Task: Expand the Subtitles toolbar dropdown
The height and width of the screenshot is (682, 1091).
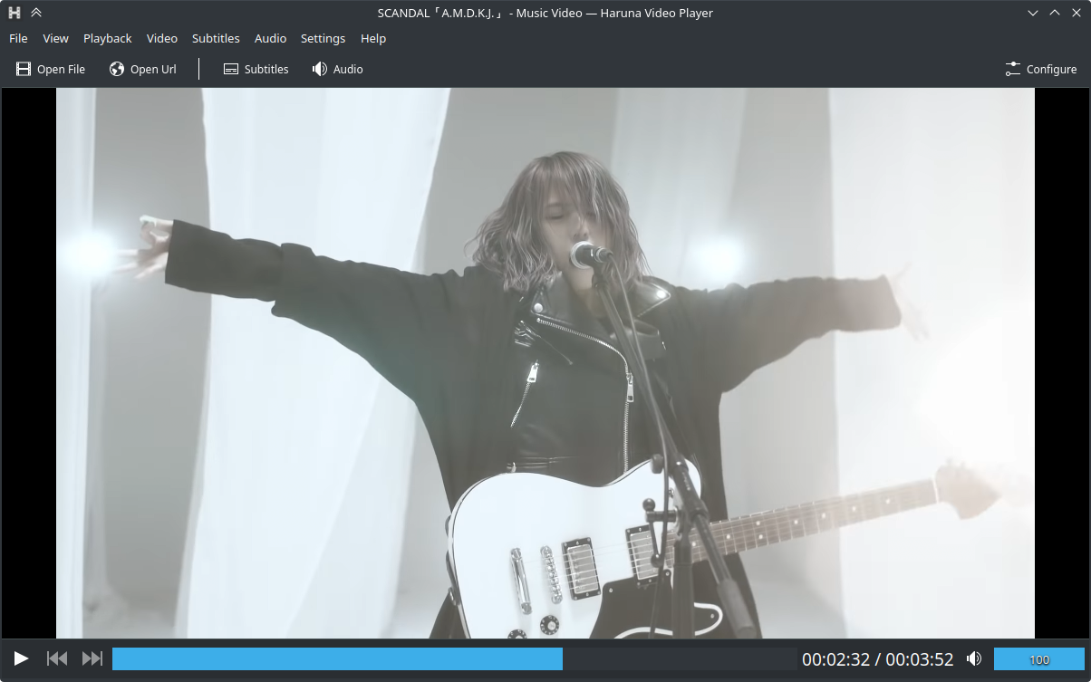Action: (256, 69)
